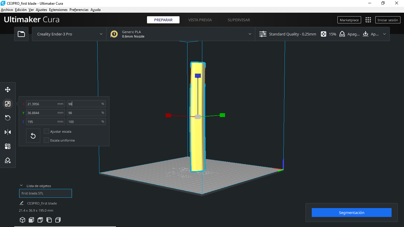
Task: Click the Reset scale button
Action: [x=33, y=136]
